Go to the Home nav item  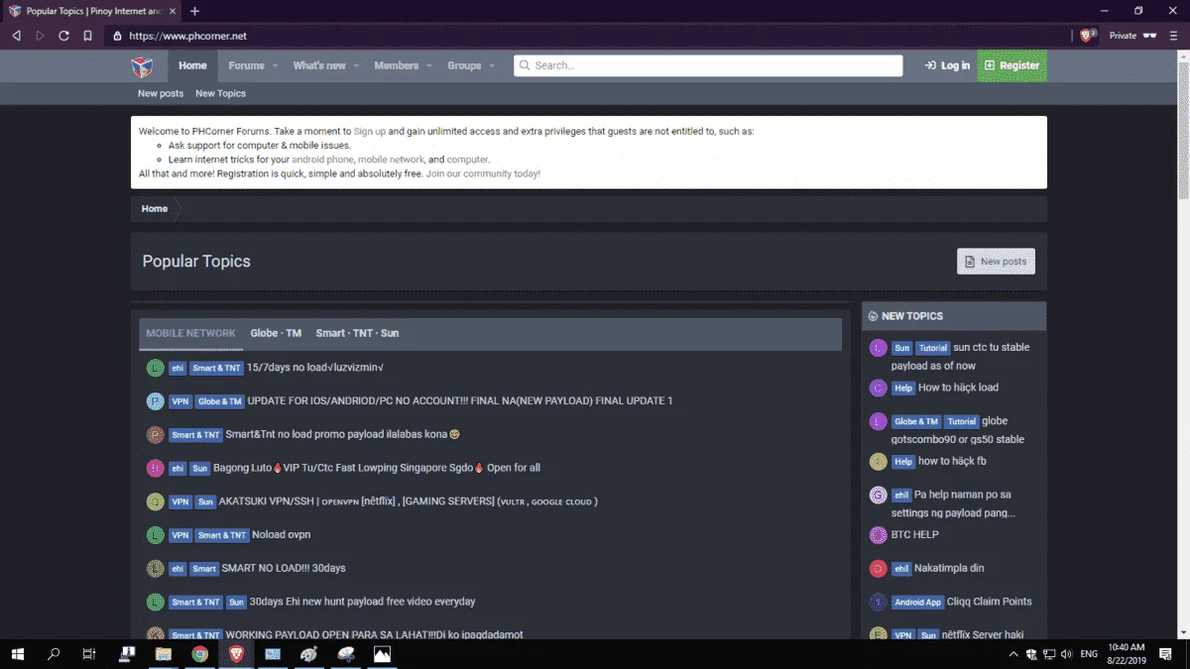pos(192,65)
